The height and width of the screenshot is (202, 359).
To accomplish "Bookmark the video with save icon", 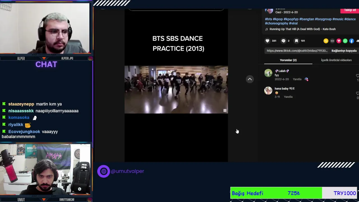I will coord(296,41).
